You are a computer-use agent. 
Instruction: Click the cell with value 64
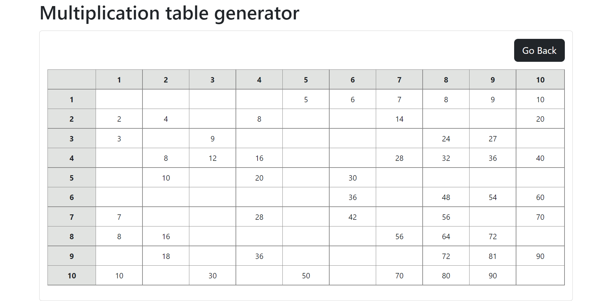click(x=446, y=236)
